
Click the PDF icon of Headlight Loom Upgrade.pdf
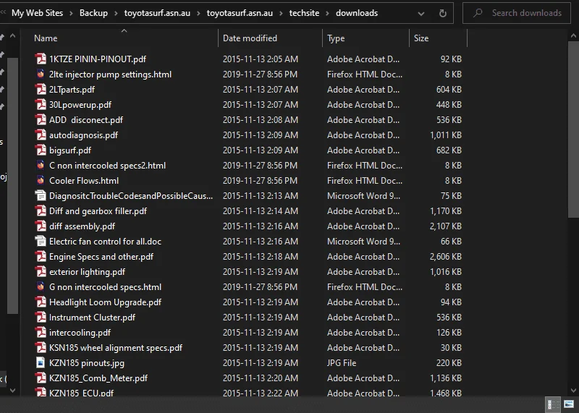[x=41, y=302]
